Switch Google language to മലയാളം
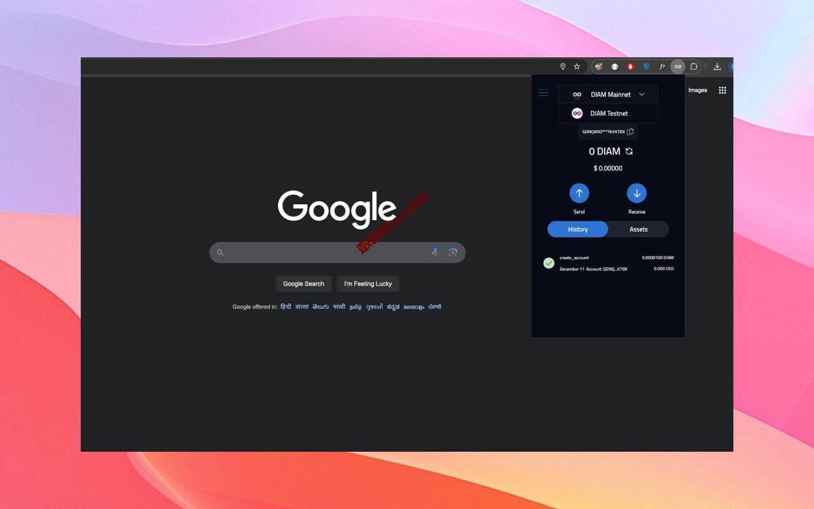 (x=413, y=307)
